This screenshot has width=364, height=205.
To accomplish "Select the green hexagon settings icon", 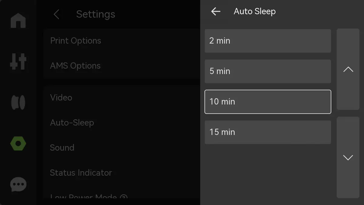I will (x=18, y=143).
